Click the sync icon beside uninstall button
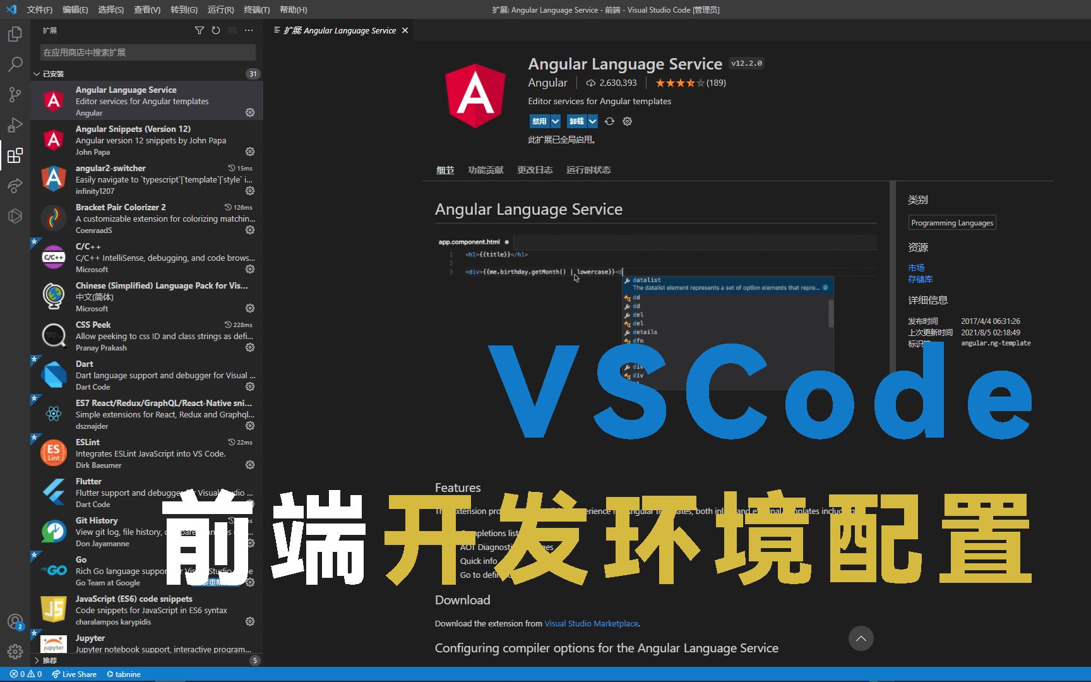The width and height of the screenshot is (1091, 682). click(x=609, y=121)
